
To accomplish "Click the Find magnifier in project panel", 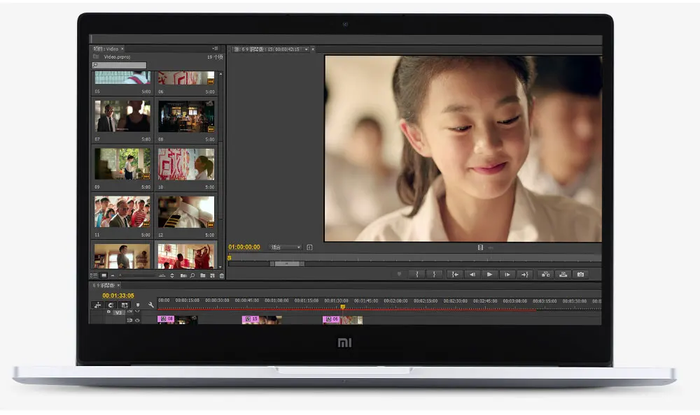I will (x=192, y=275).
